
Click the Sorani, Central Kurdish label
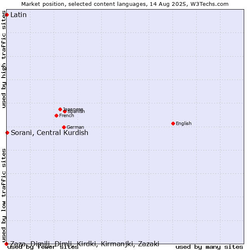50,133
